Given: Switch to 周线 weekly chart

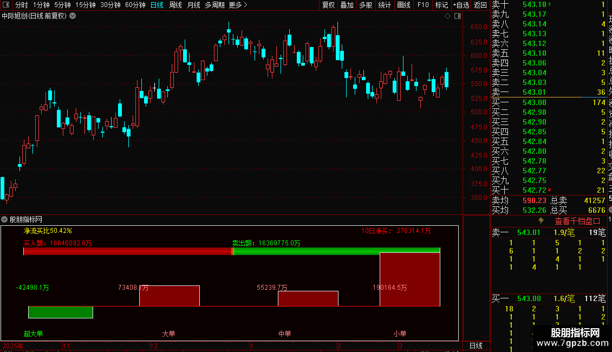Looking at the screenshot, I should pyautogui.click(x=175, y=5).
